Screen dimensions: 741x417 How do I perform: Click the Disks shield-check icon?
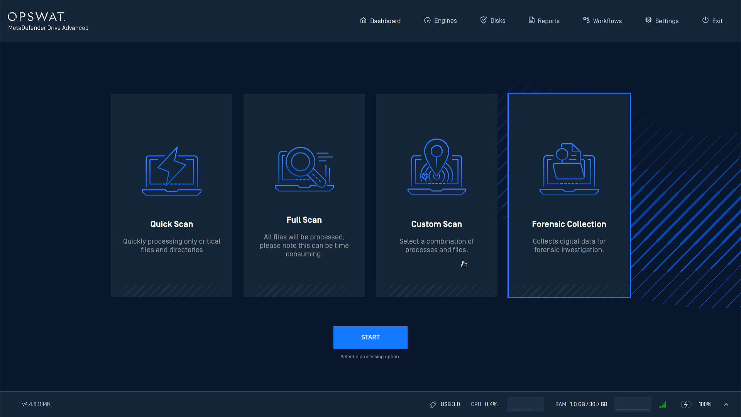pos(484,20)
